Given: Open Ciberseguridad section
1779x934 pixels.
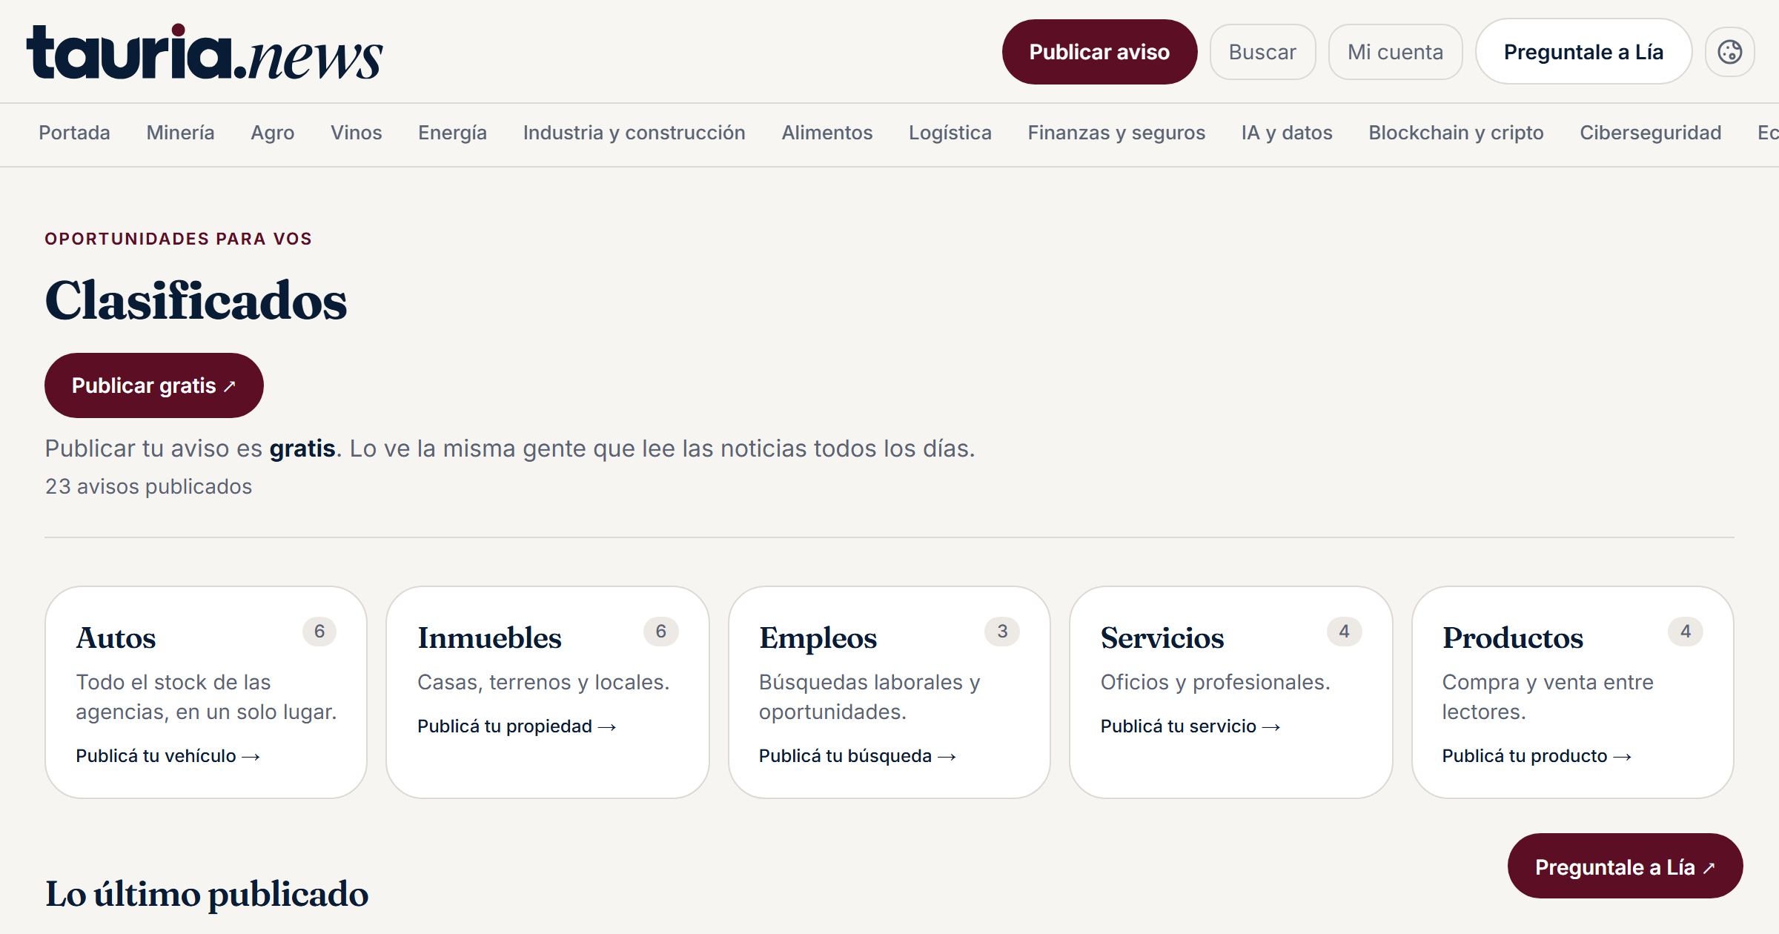Looking at the screenshot, I should pyautogui.click(x=1651, y=133).
